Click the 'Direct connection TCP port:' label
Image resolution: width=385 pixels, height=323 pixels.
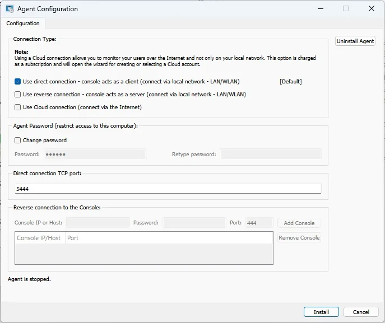click(47, 173)
